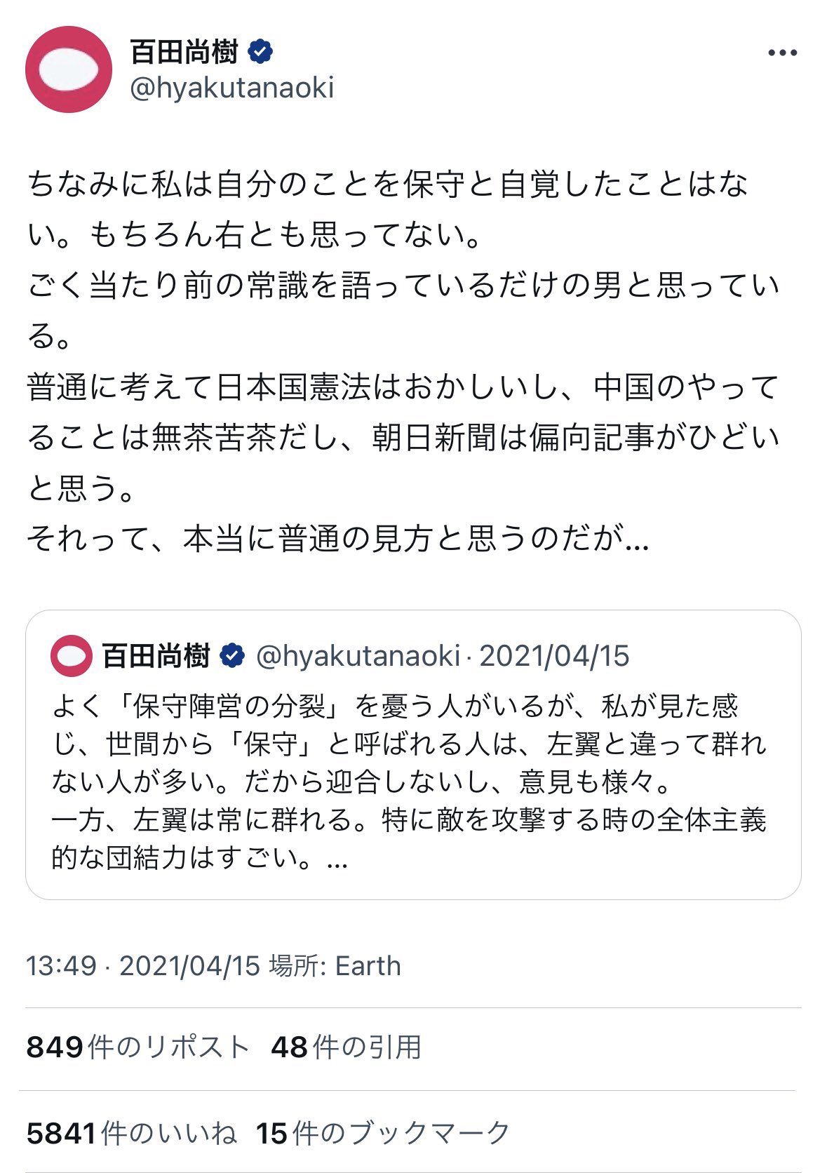Tap the quoted tweet's small avatar

coord(72,656)
